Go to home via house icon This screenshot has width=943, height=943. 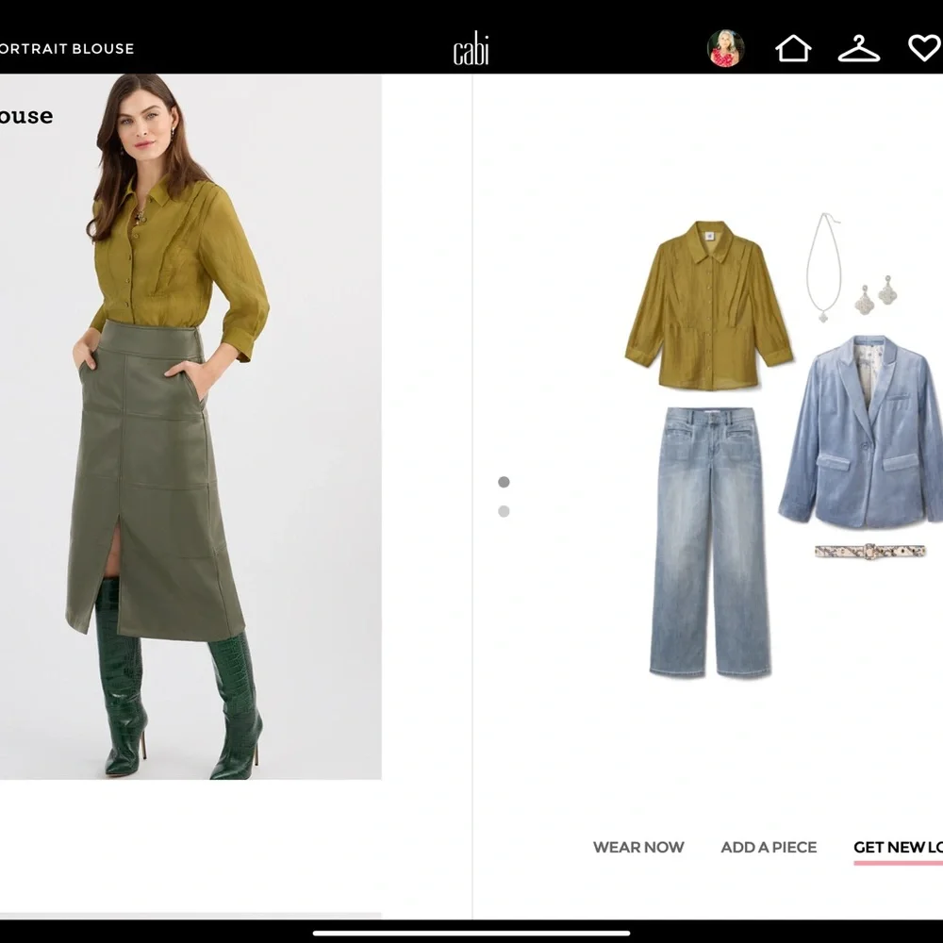point(793,48)
